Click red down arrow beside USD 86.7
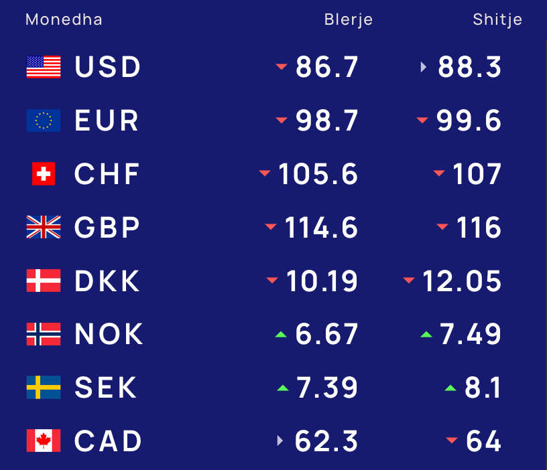Viewport: 547px width, 470px height. click(282, 66)
